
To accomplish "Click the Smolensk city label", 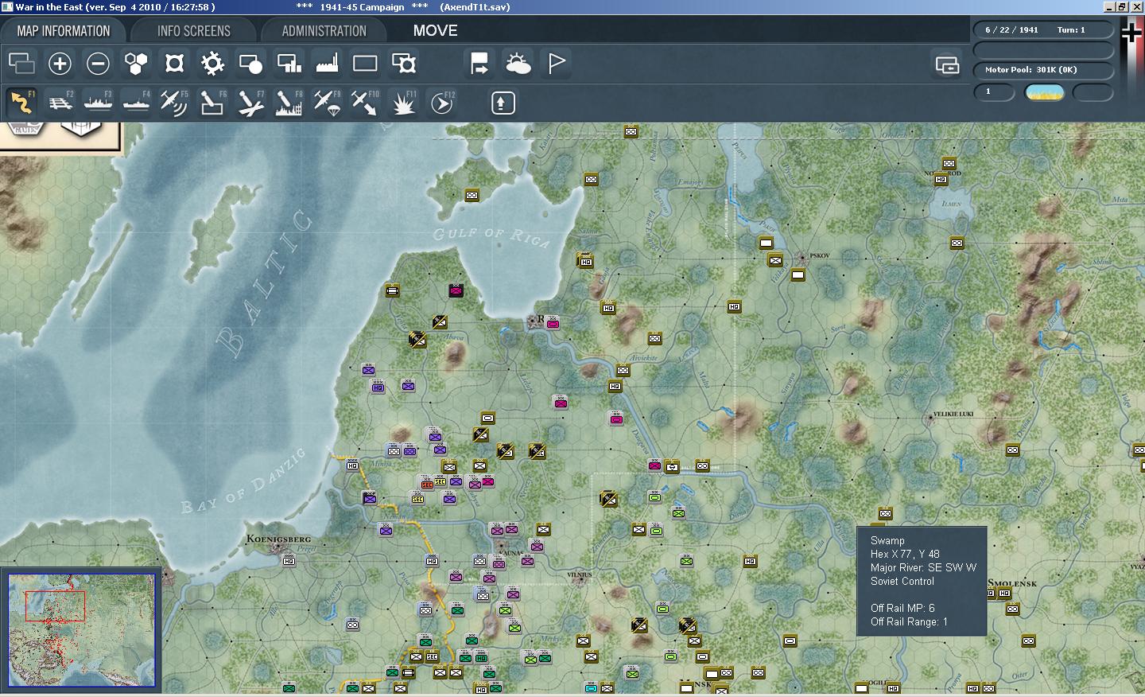I will 1012,583.
